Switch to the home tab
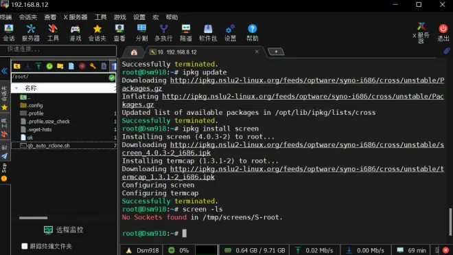The height and width of the screenshot is (255, 453). 134,52
